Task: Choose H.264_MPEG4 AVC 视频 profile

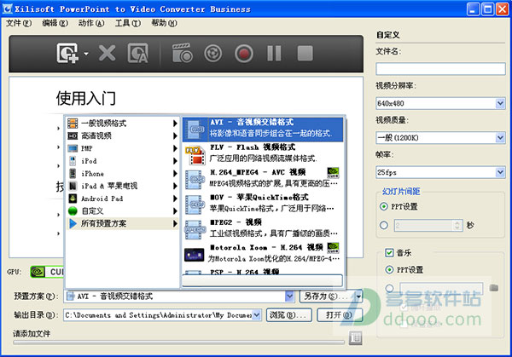Action: (x=263, y=179)
